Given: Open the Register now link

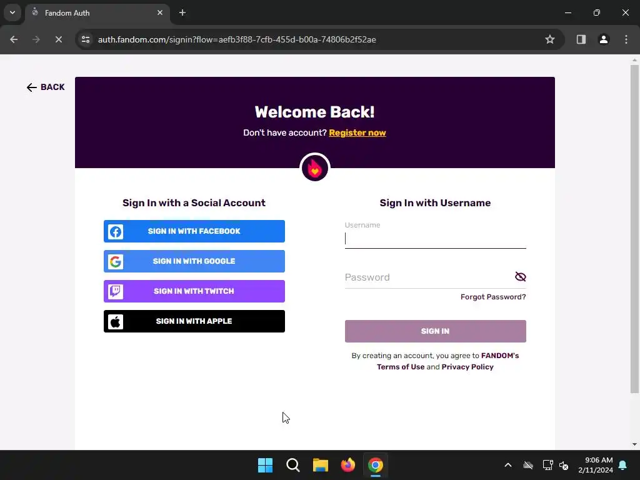Looking at the screenshot, I should [357, 132].
